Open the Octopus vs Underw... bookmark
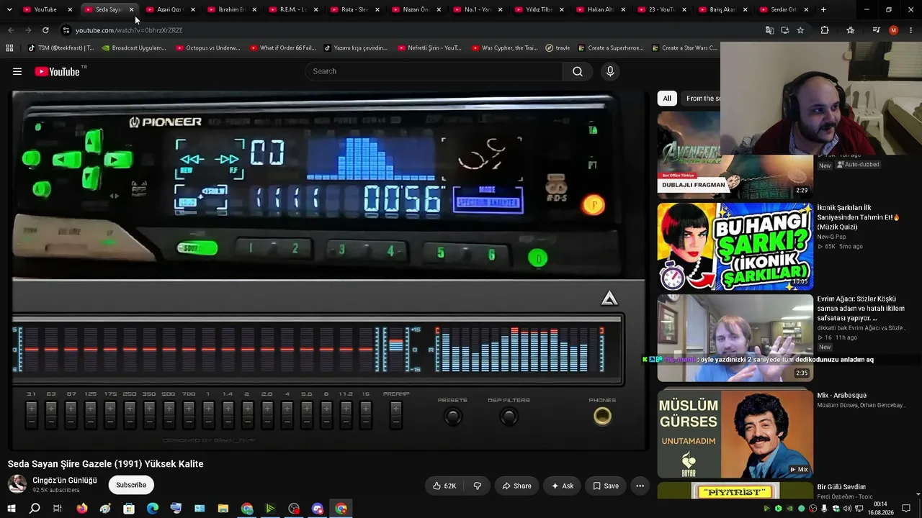 [x=208, y=48]
